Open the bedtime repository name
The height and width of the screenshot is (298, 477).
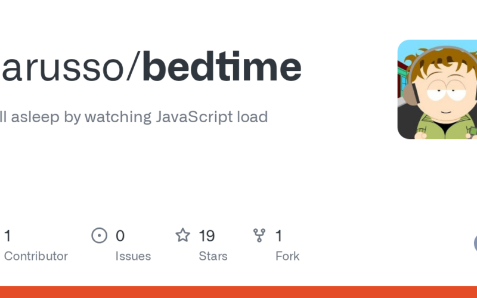point(222,68)
